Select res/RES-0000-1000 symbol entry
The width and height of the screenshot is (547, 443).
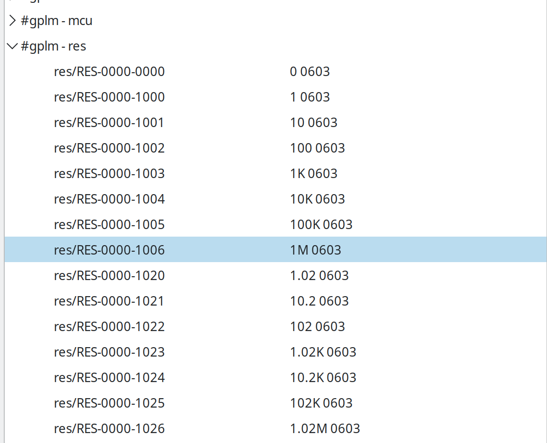pyautogui.click(x=109, y=97)
